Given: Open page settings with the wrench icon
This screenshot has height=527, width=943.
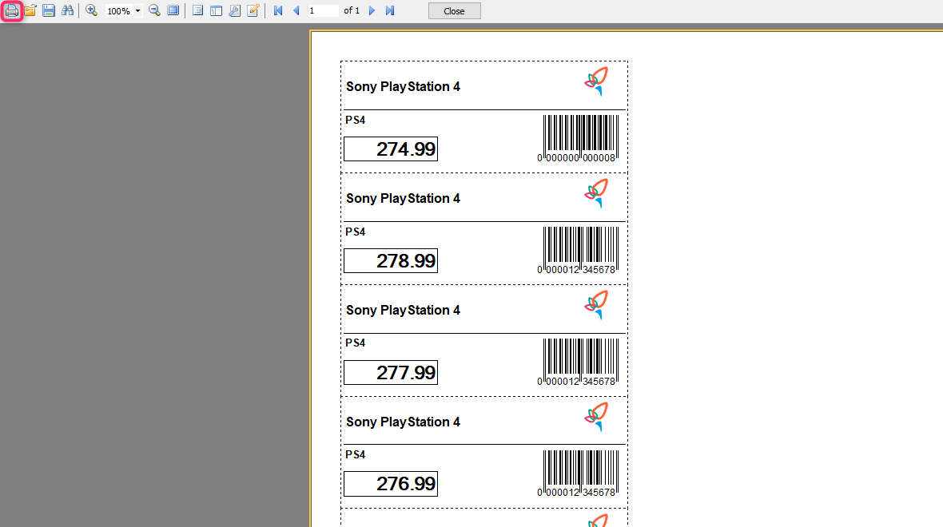Looking at the screenshot, I should click(x=234, y=11).
